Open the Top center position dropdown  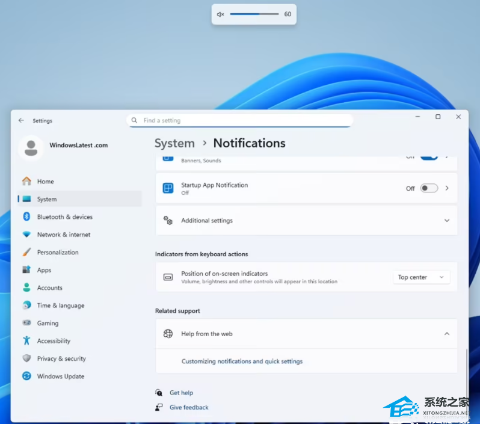(420, 277)
